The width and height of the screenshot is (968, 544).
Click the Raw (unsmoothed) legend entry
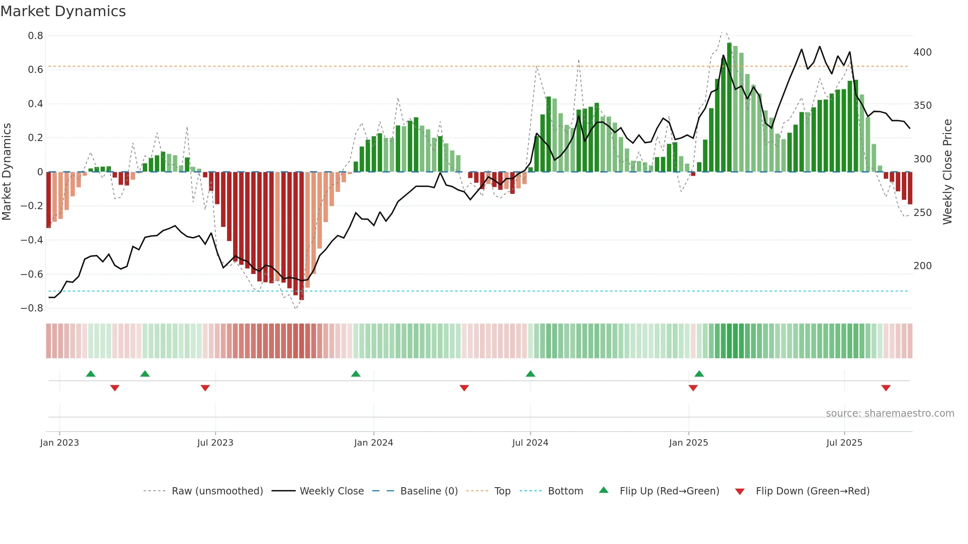tap(203, 491)
